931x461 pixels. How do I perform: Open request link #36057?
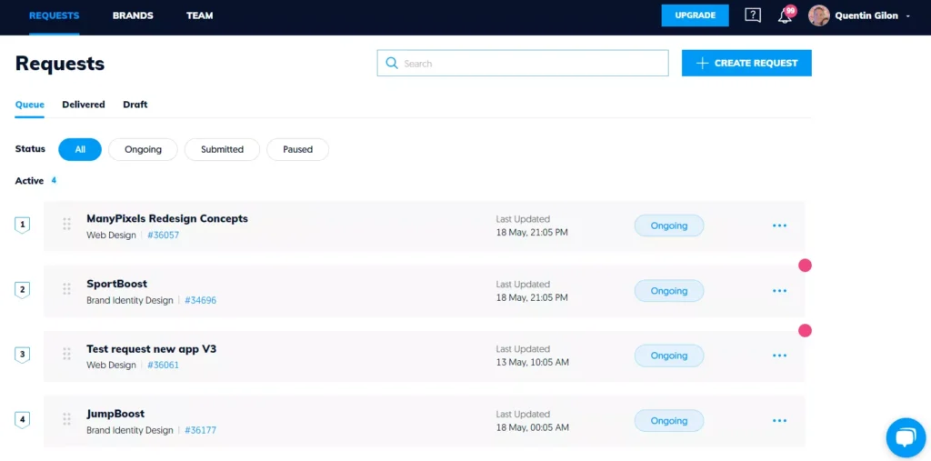(164, 236)
